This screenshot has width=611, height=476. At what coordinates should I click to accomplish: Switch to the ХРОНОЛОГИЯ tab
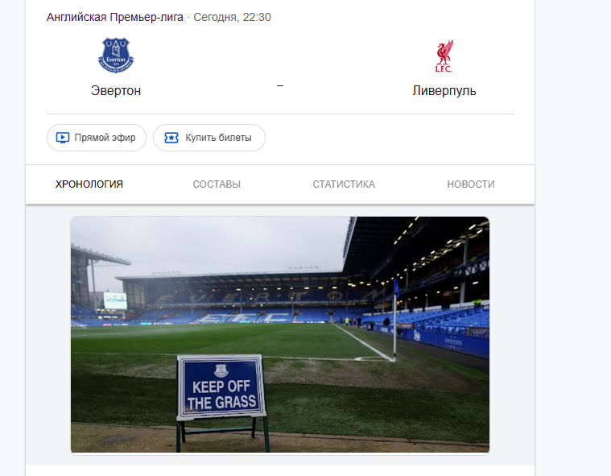point(89,184)
